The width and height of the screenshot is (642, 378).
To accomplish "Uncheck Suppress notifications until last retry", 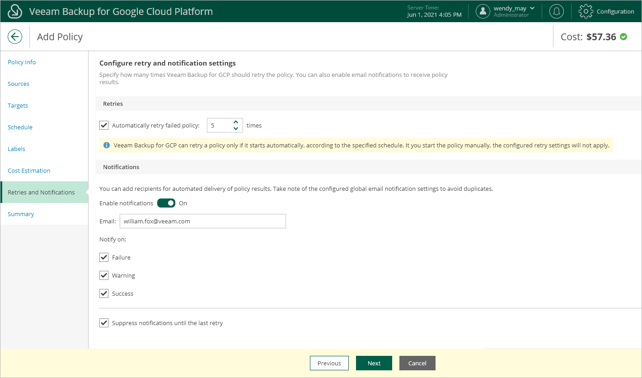I will [x=104, y=323].
